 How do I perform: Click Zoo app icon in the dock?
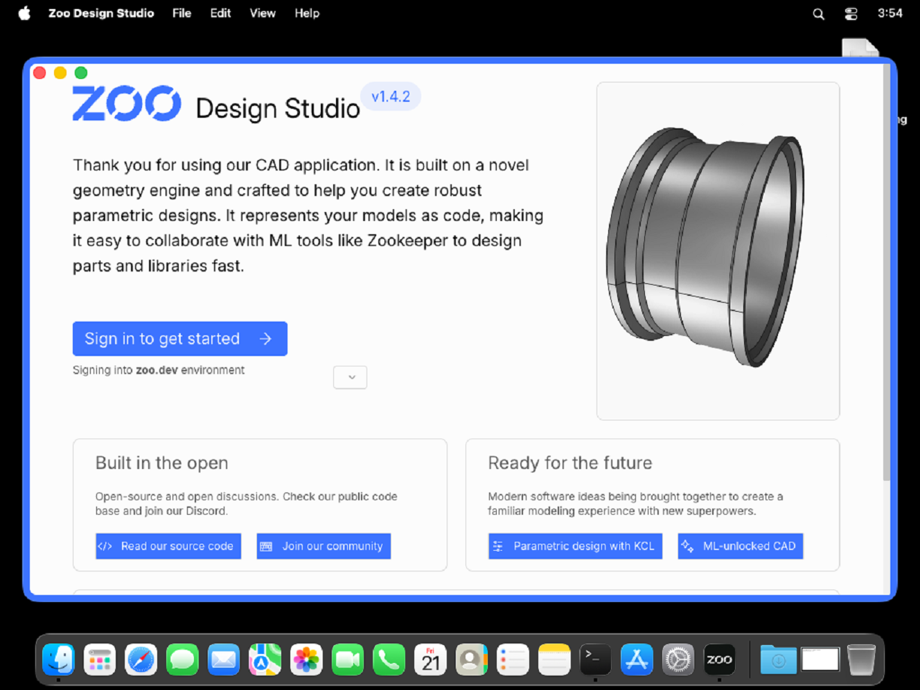coord(720,660)
